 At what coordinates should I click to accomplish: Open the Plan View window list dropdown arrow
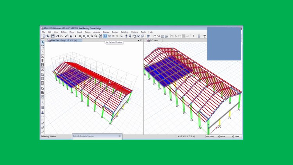pyautogui.click(x=138, y=40)
